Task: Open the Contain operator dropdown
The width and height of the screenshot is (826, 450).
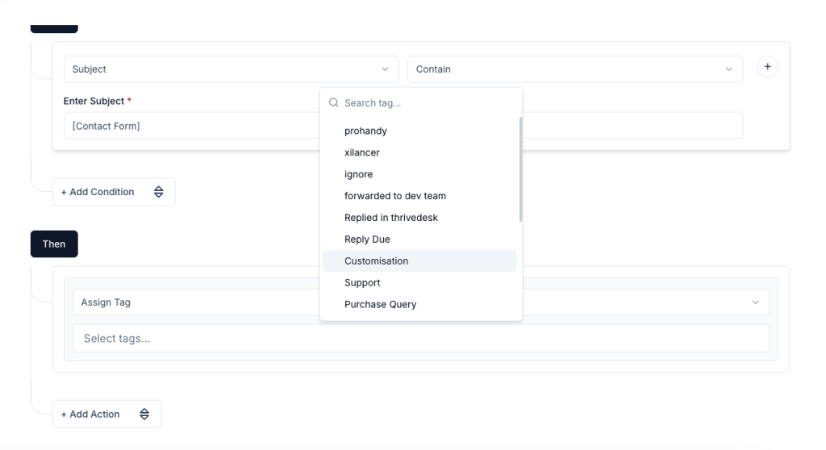Action: 574,69
